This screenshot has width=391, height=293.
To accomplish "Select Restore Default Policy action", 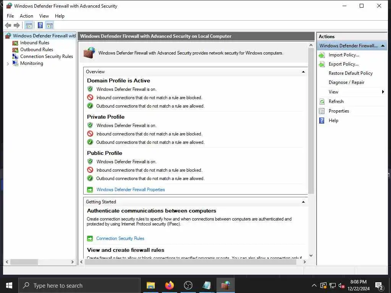I will point(351,73).
